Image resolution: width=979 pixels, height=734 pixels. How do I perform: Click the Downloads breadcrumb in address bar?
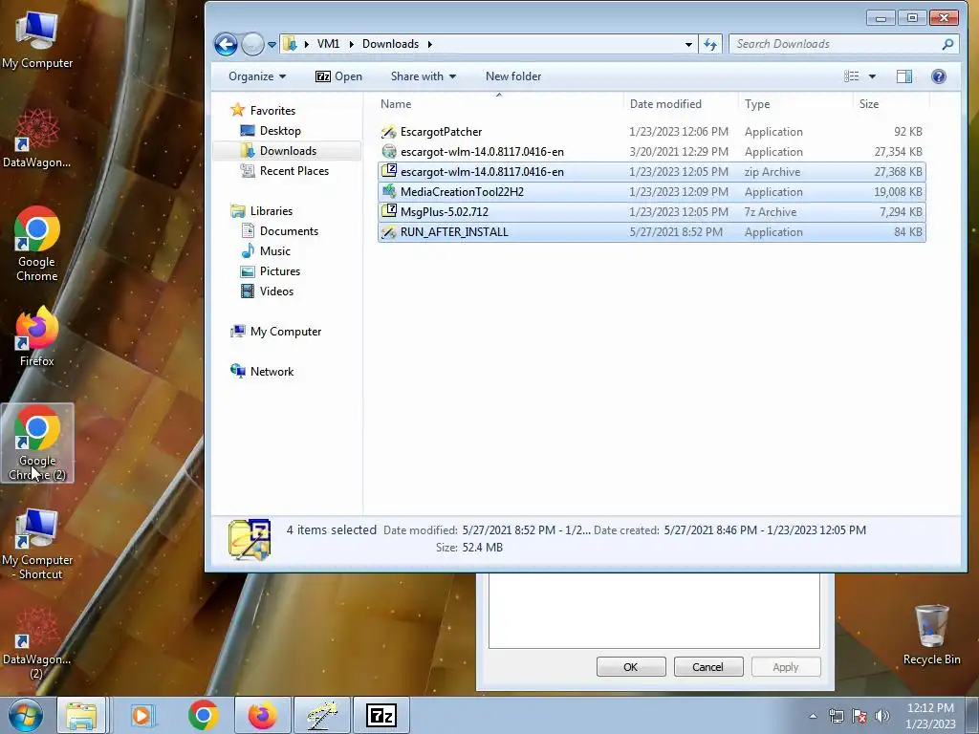[390, 44]
